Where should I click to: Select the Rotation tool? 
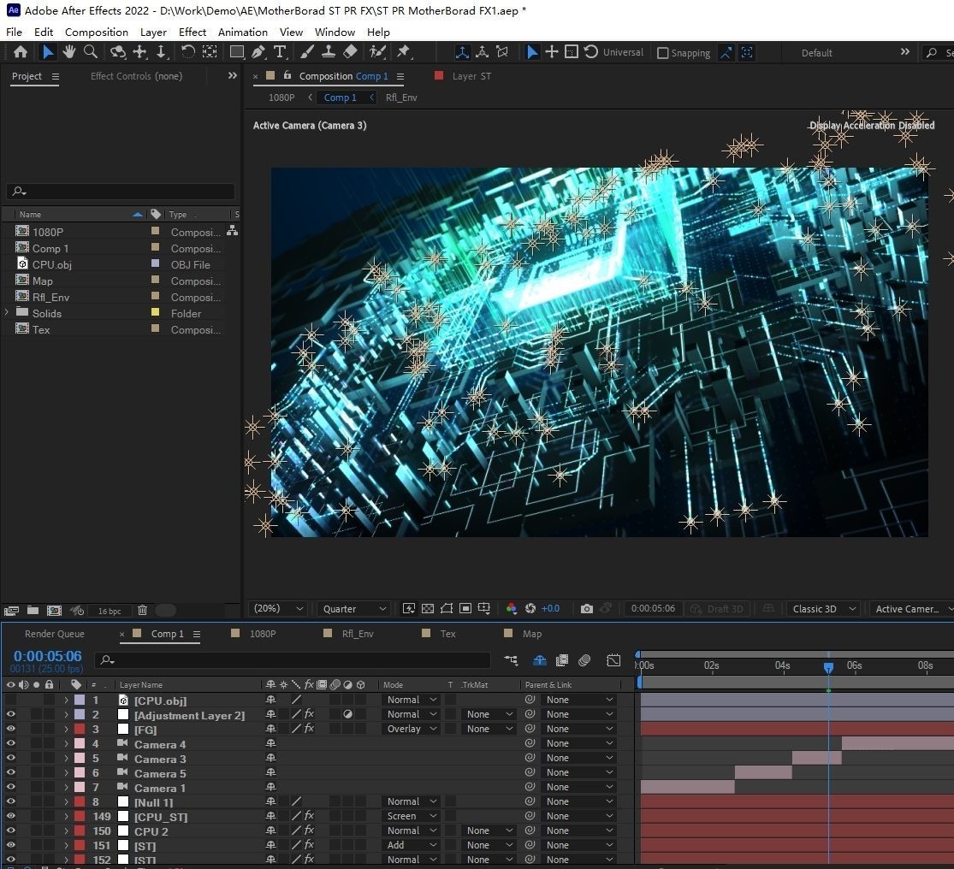(187, 52)
